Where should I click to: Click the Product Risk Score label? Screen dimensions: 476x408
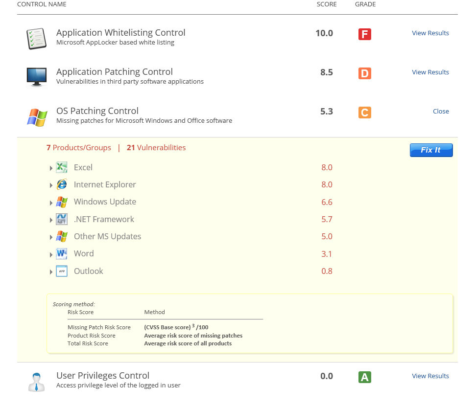pyautogui.click(x=92, y=336)
